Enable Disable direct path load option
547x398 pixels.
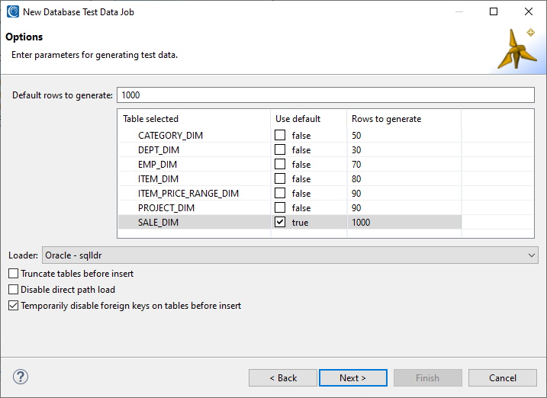[13, 290]
